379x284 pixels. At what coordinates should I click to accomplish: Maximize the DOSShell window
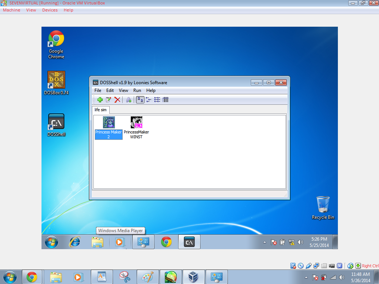click(269, 83)
